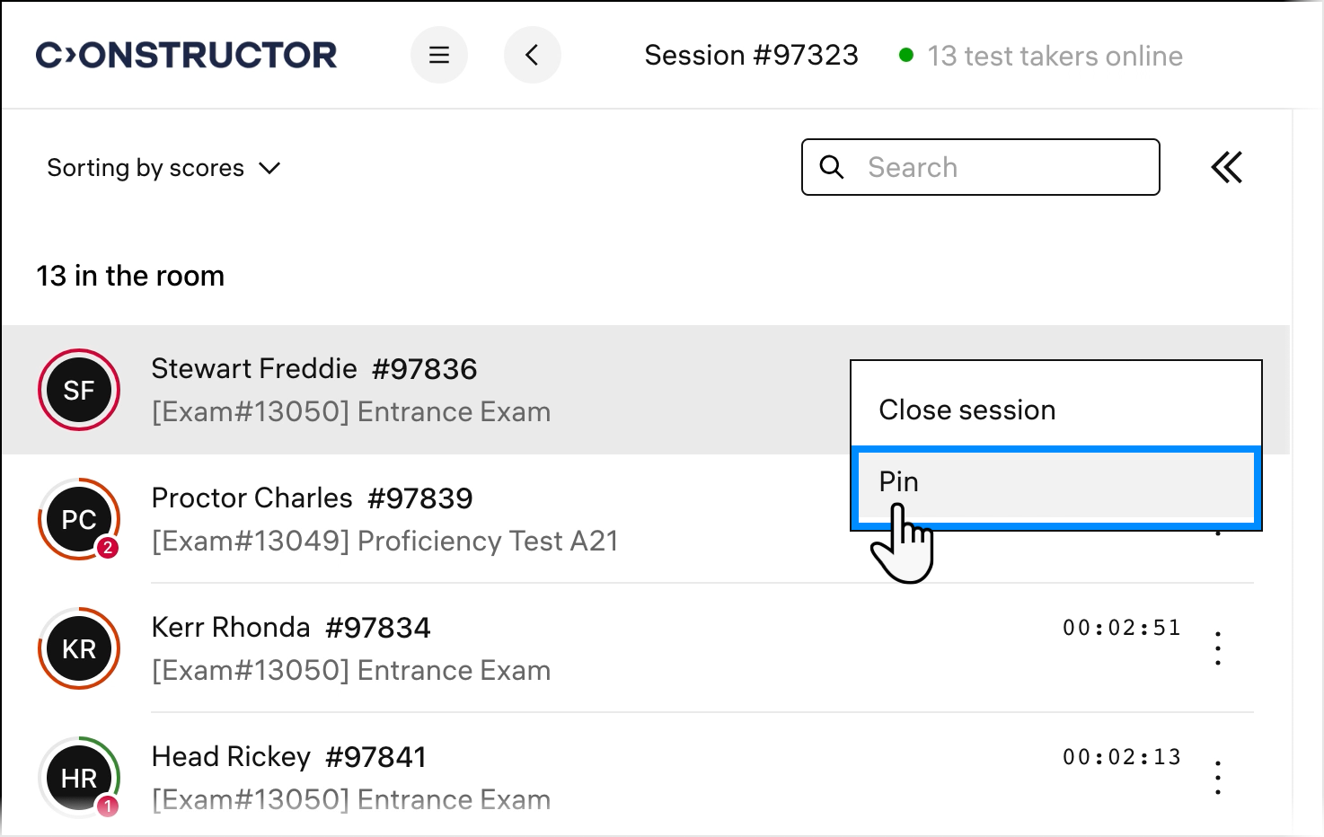Click in the Search input field
Viewport: 1324px width, 837px height.
pos(1006,167)
